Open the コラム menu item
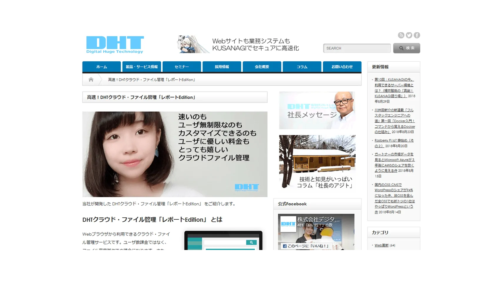Image resolution: width=503 pixels, height=283 pixels. point(302,67)
